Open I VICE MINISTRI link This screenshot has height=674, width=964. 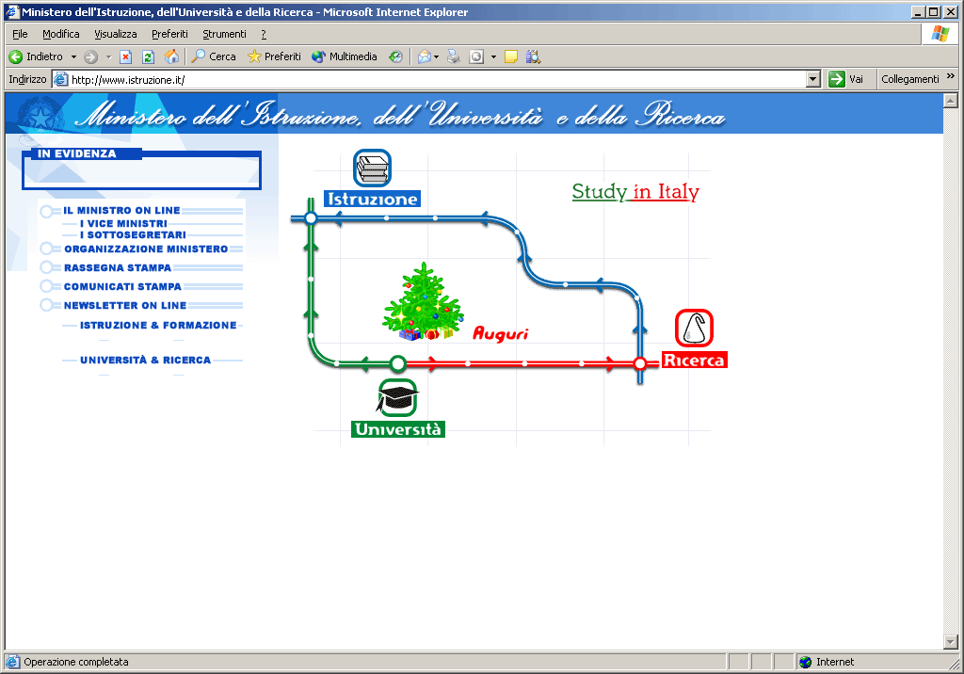[123, 223]
